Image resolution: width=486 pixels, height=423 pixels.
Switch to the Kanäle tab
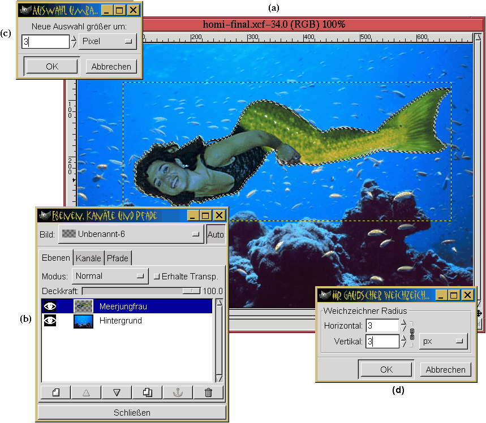(88, 258)
